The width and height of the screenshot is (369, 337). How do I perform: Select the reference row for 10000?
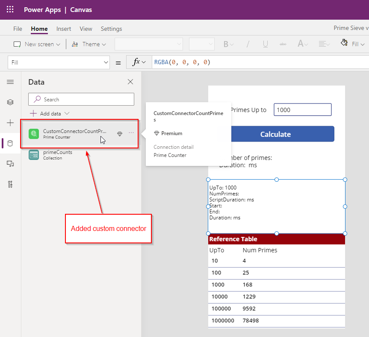coord(277,297)
